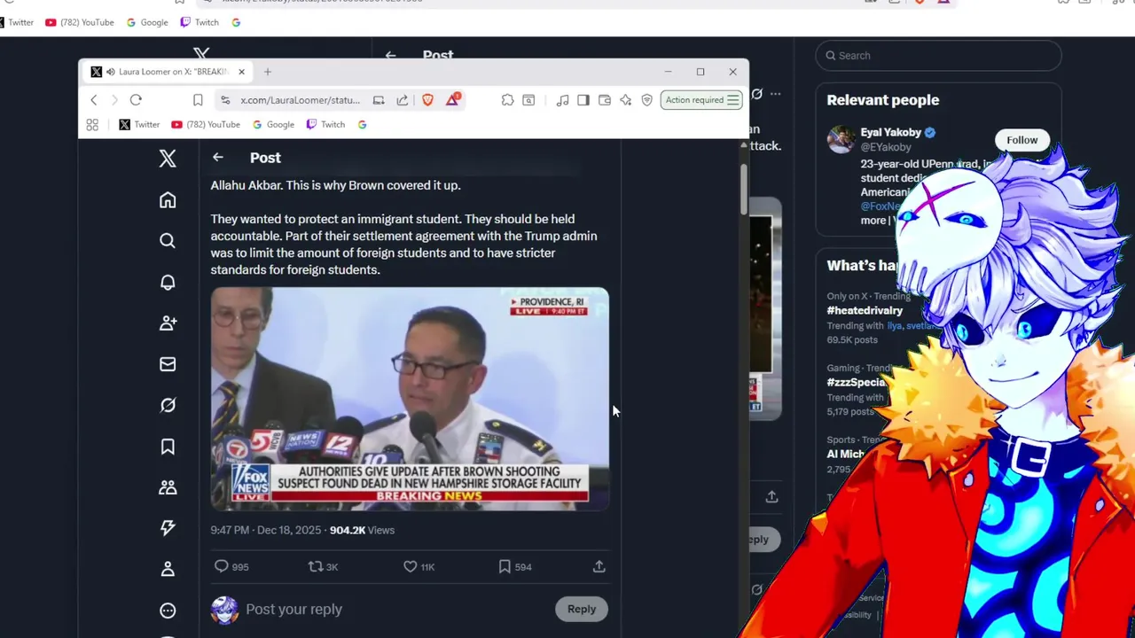
Task: Mute the tab via speaker icon
Action: pyautogui.click(x=110, y=72)
